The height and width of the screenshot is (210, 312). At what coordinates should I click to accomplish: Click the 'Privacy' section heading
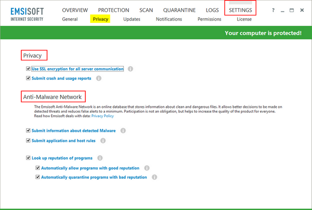pos(33,55)
